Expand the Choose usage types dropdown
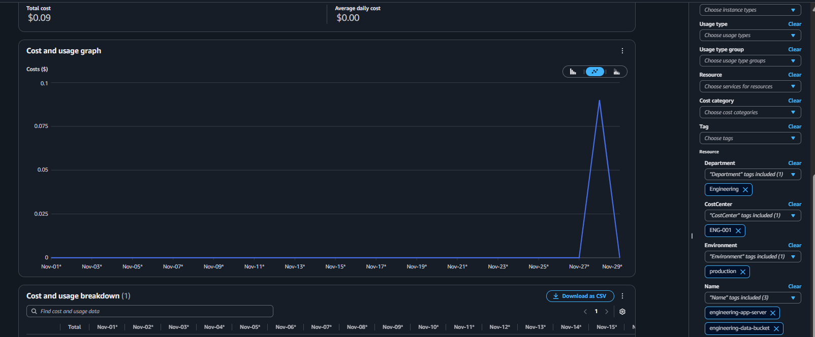The height and width of the screenshot is (337, 815). pos(750,36)
